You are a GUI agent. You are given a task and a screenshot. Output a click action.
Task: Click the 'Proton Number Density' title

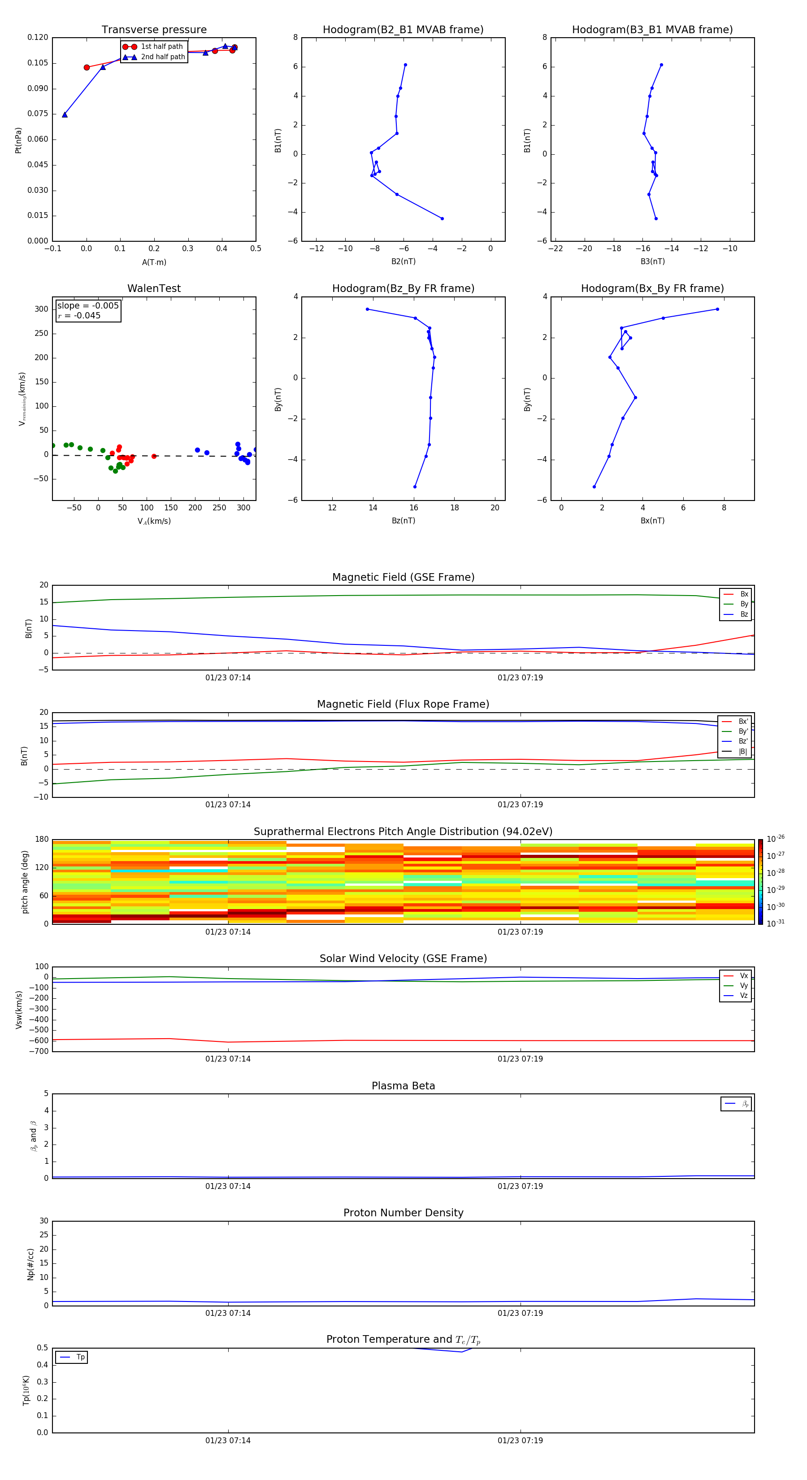[403, 1213]
